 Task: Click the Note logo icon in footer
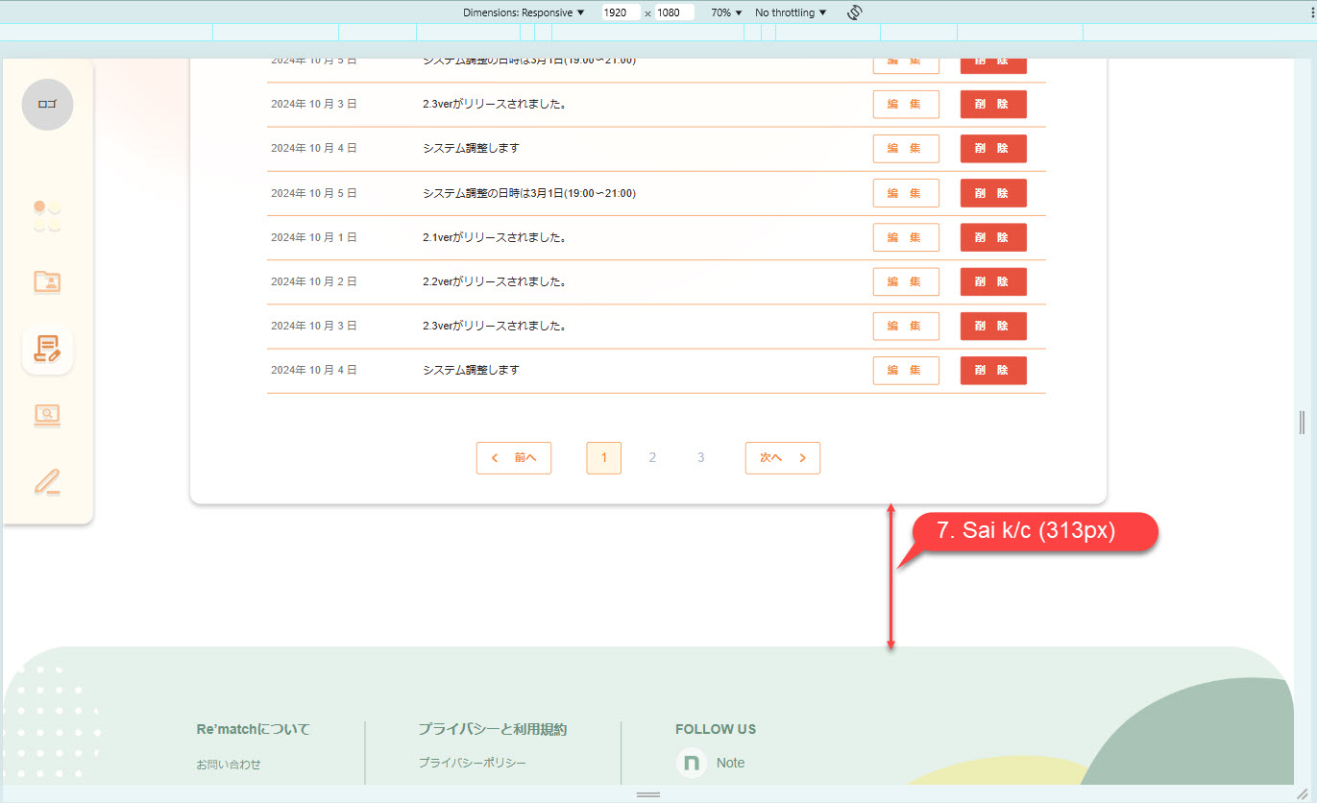point(690,763)
